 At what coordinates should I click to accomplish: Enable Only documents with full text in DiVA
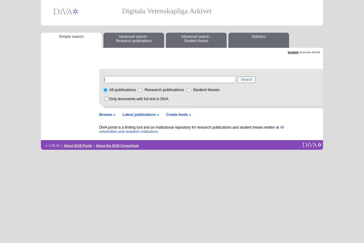pyautogui.click(x=106, y=99)
